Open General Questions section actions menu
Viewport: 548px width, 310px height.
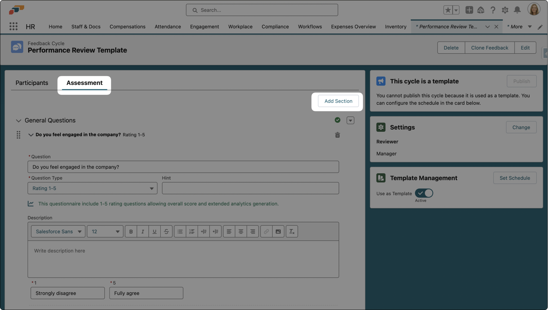[x=350, y=120]
